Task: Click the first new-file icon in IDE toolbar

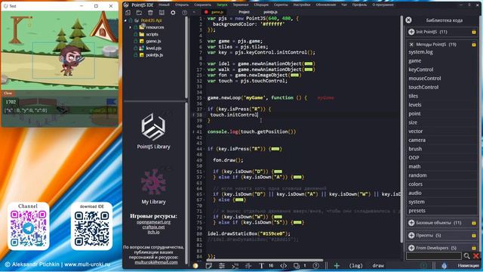Action: [x=128, y=13]
